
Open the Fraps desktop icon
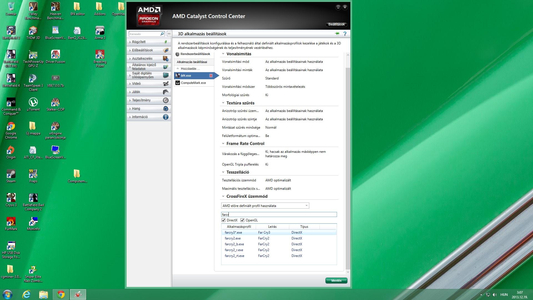click(x=33, y=176)
